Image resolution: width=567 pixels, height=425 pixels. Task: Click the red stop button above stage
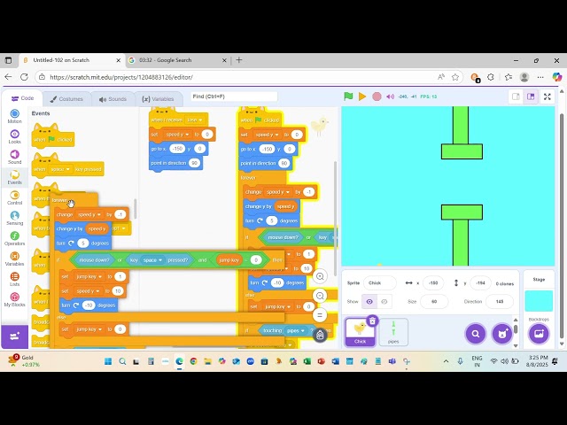(x=377, y=97)
